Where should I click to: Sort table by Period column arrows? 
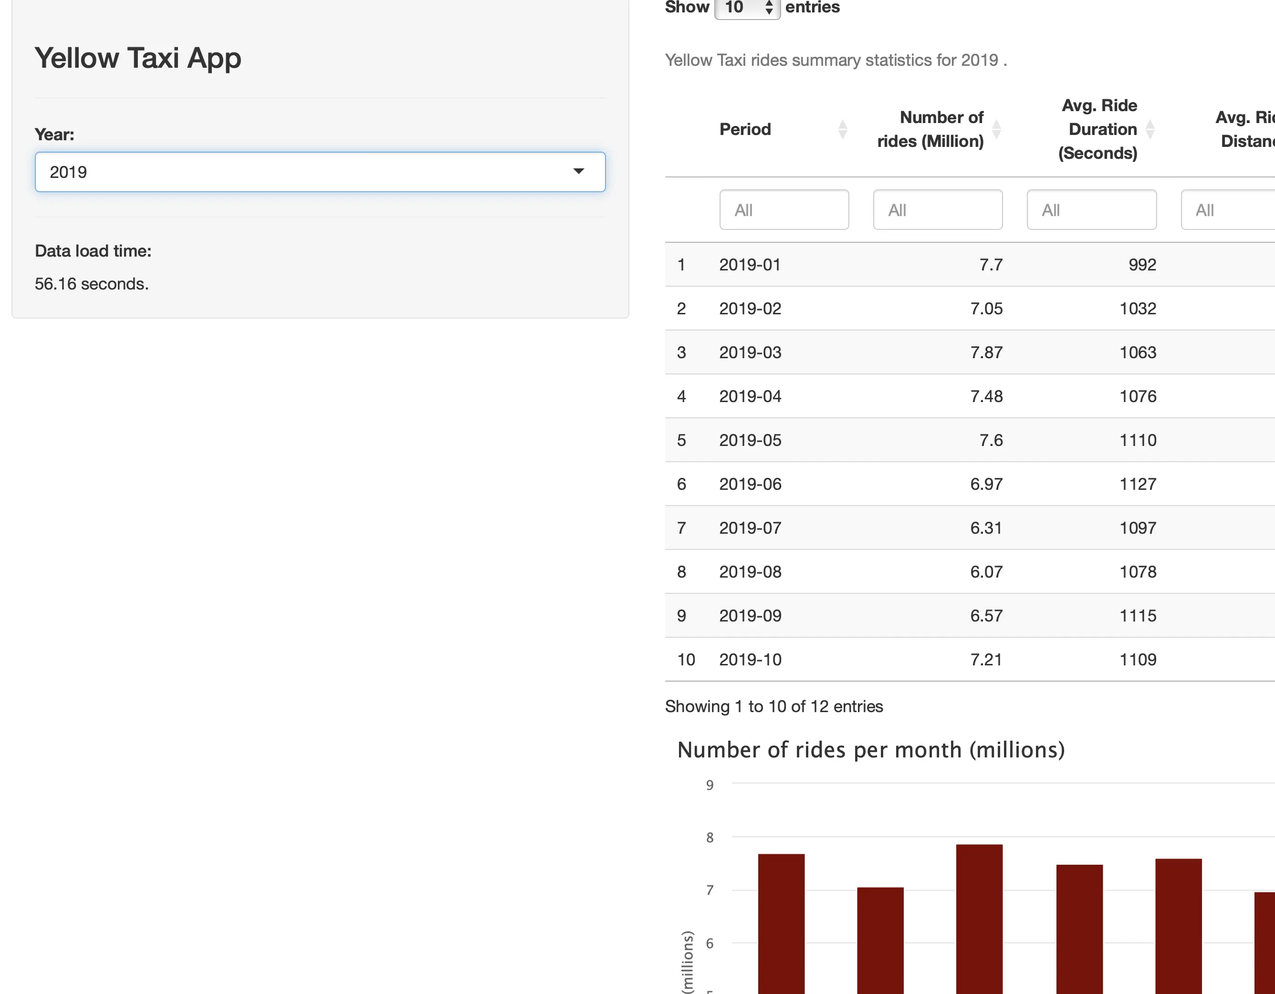click(842, 129)
